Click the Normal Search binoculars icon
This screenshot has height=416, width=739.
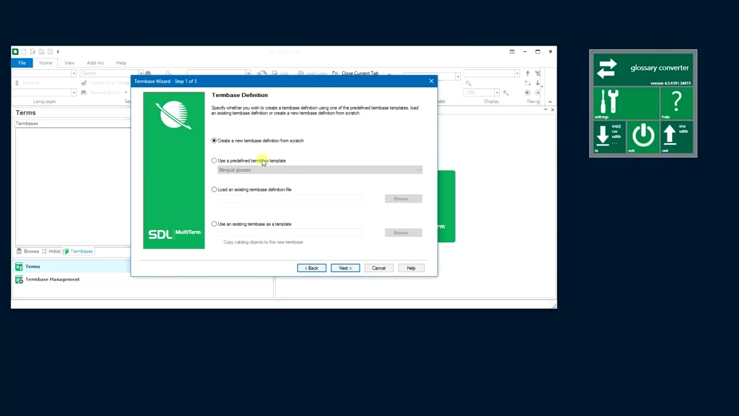84,92
